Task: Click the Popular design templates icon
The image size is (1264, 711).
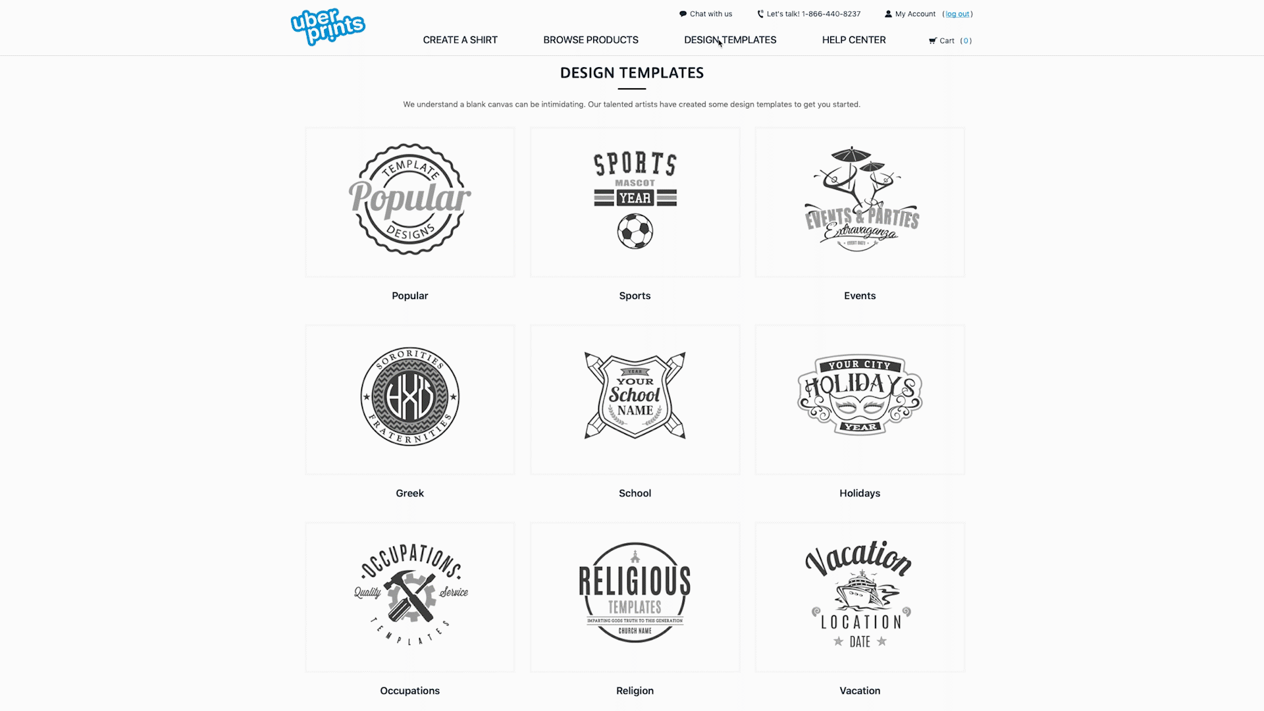Action: tap(409, 201)
